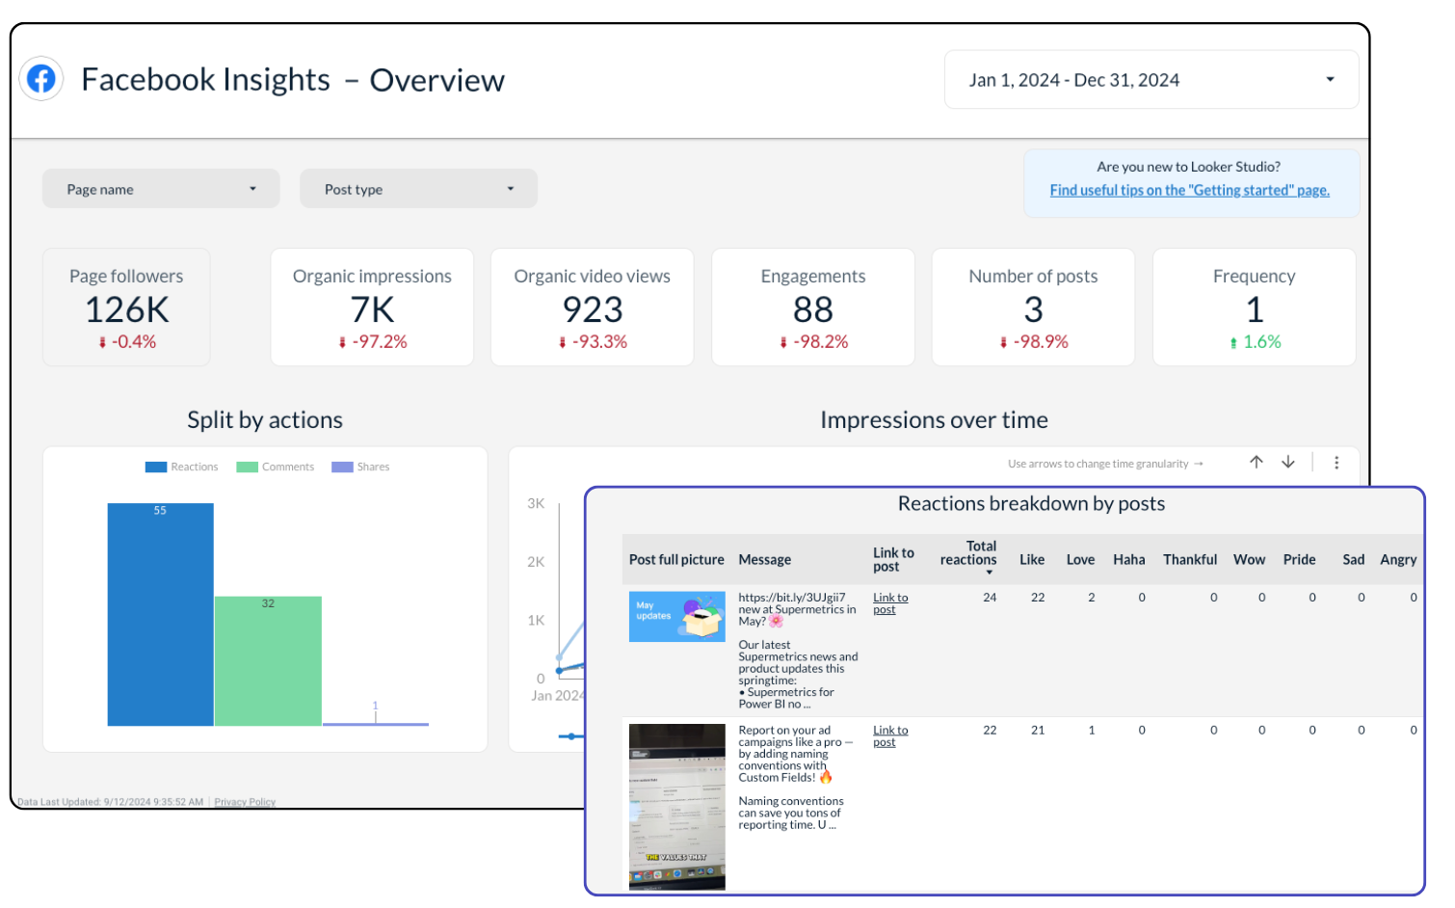Click the Privacy Policy link
Image resolution: width=1455 pixels, height=908 pixels.
pyautogui.click(x=245, y=802)
